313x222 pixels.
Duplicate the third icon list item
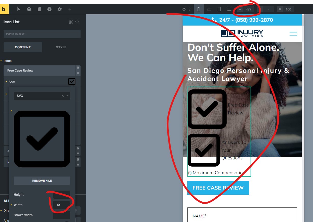tap(78, 159)
